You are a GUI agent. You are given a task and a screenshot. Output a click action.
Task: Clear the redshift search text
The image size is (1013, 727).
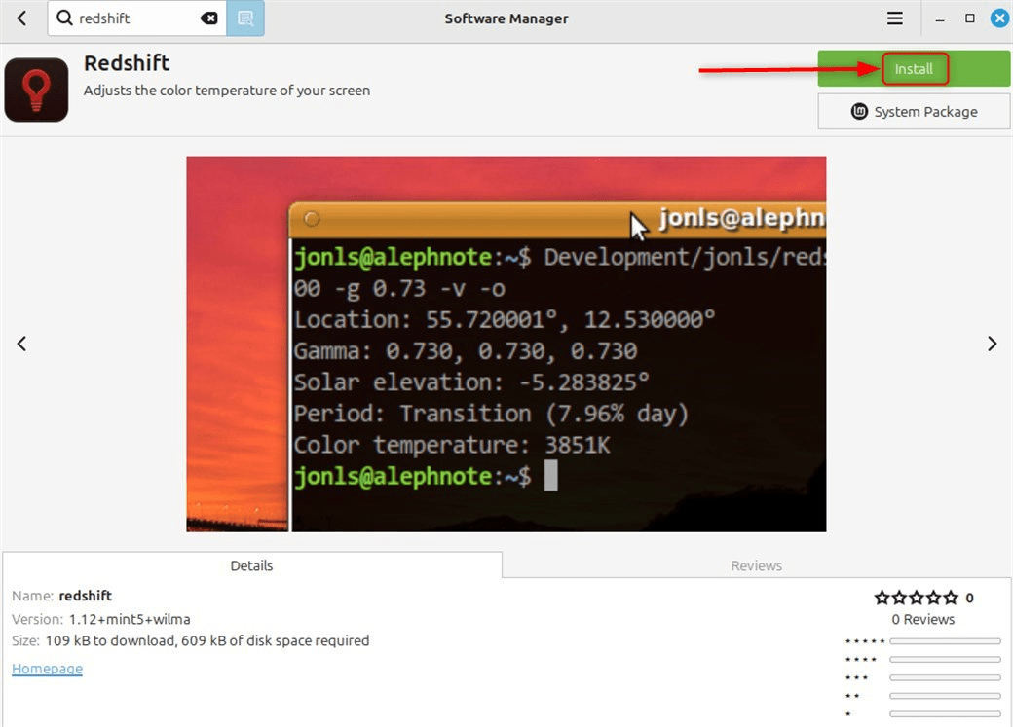[x=208, y=18]
